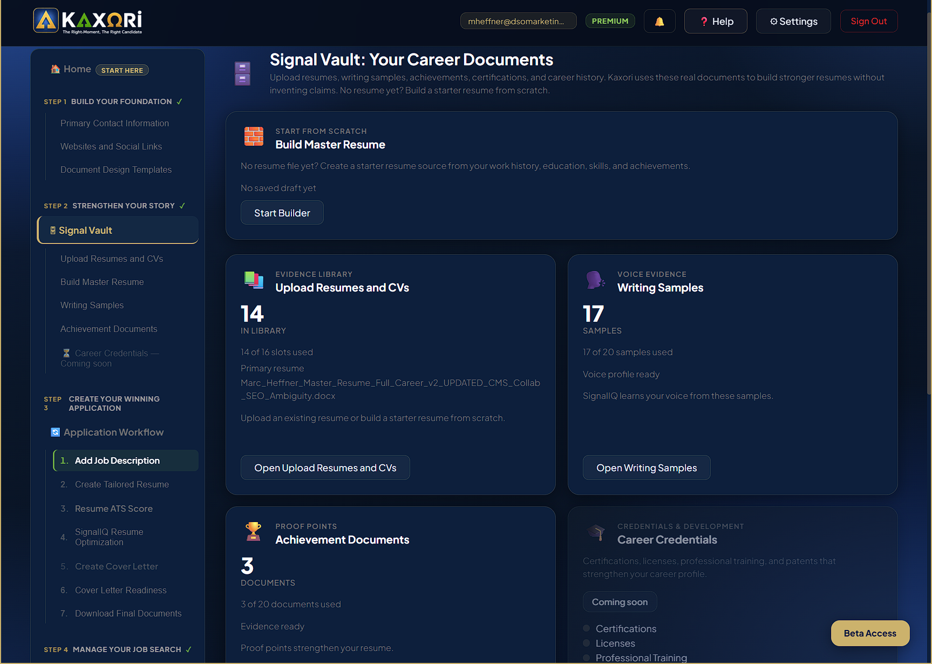Select step 3 Resume ATS Score

[114, 509]
